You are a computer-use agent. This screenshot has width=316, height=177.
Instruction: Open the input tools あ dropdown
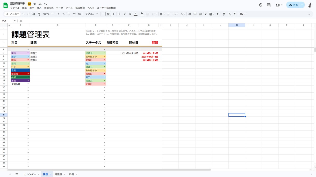[242, 14]
